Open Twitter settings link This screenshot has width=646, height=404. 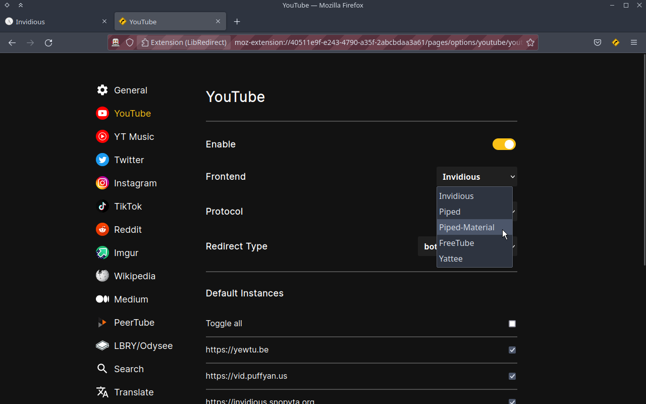click(129, 160)
